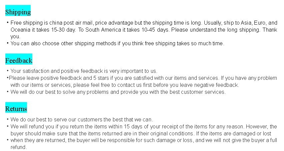Viewport: 284px width, 151px height.
Task: Click the cyan Shipping heading
Action: click(18, 10)
